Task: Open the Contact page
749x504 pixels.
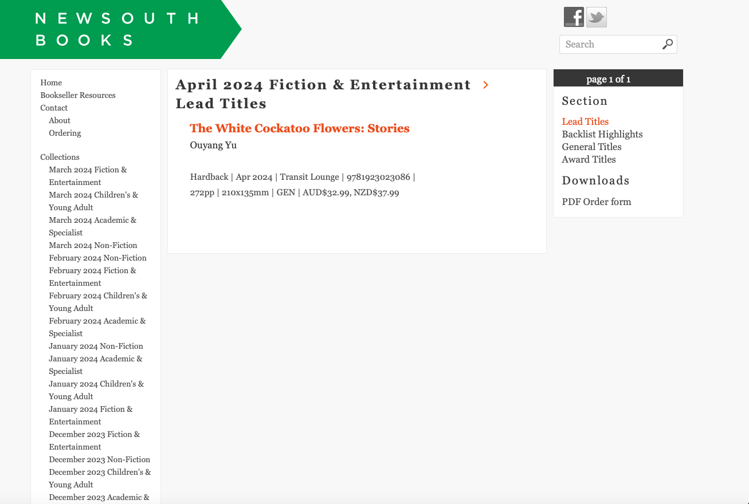Action: 54,108
